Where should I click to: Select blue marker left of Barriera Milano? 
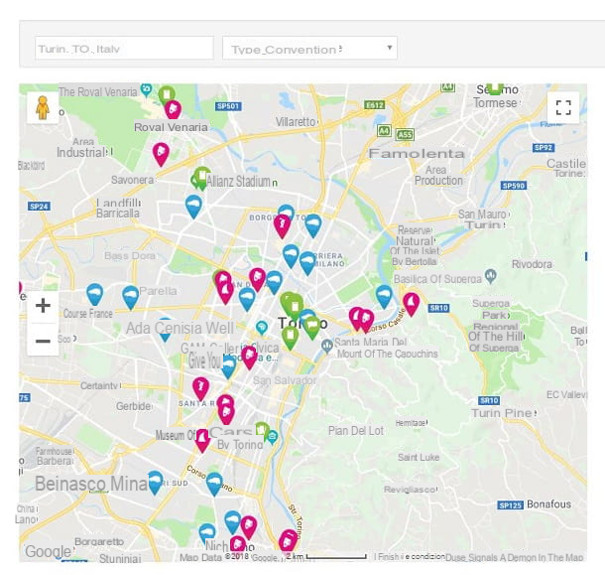click(291, 256)
